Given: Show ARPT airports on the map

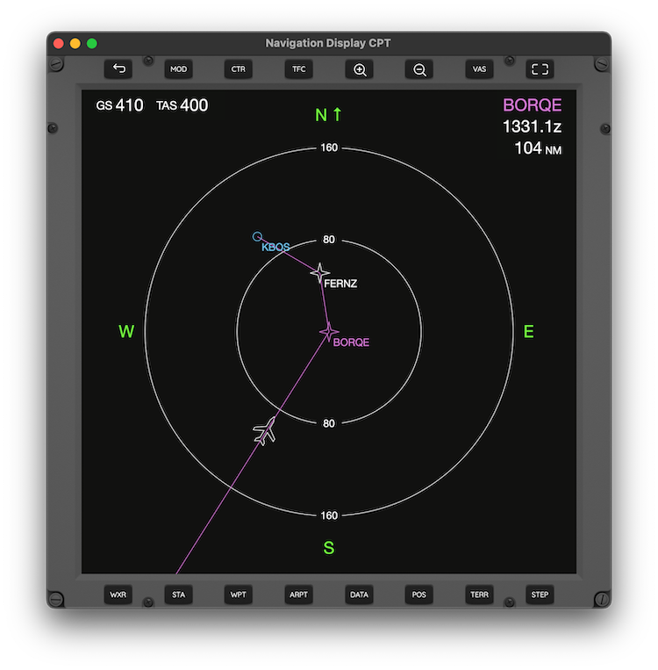Looking at the screenshot, I should (x=299, y=594).
